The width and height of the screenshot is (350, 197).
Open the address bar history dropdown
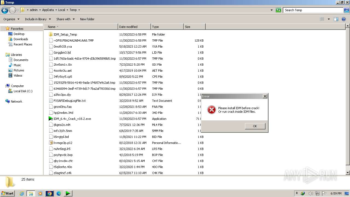click(272, 10)
